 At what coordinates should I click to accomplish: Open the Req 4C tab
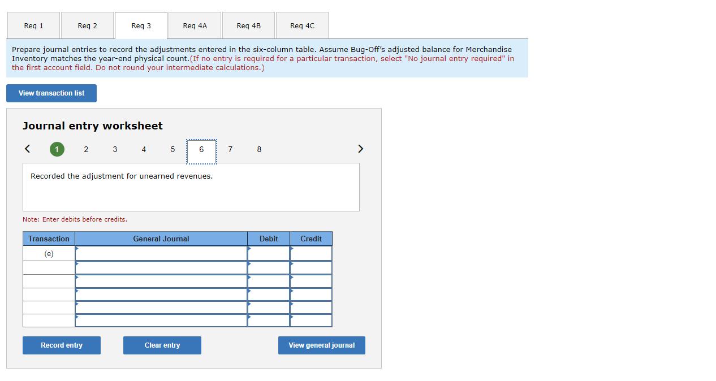click(302, 25)
